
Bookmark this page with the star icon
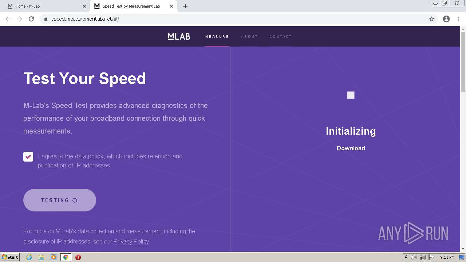coord(432,19)
